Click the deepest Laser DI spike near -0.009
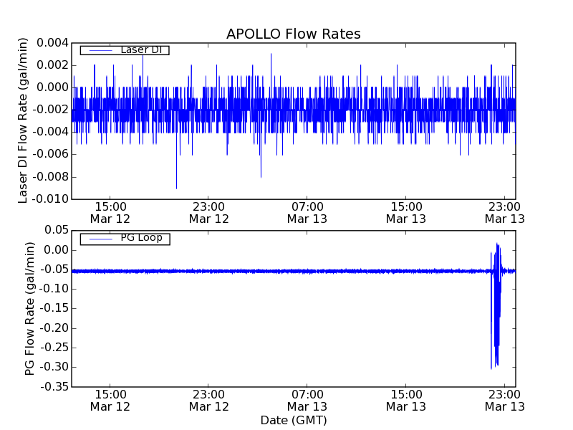This screenshot has width=573, height=430. (x=176, y=186)
